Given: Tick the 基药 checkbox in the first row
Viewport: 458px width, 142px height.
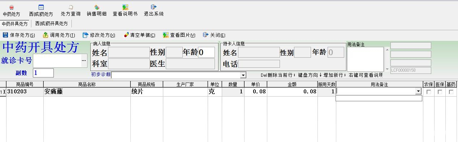Looking at the screenshot, I should [451, 92].
